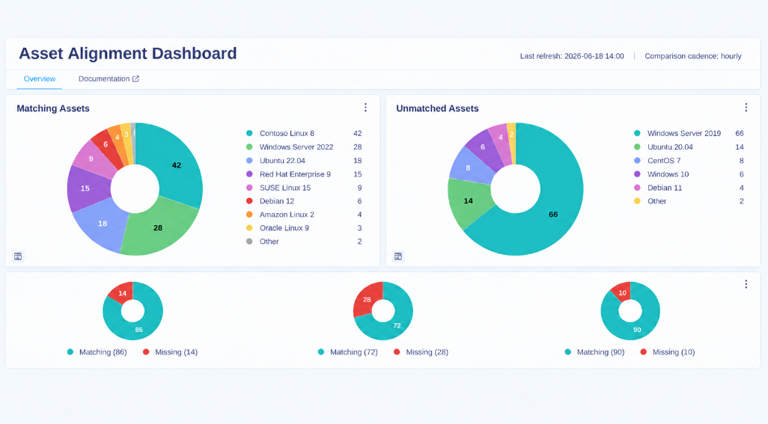Toggle Red Hat Enterprise 9 legend entry
The width and height of the screenshot is (768, 424).
[x=304, y=174]
